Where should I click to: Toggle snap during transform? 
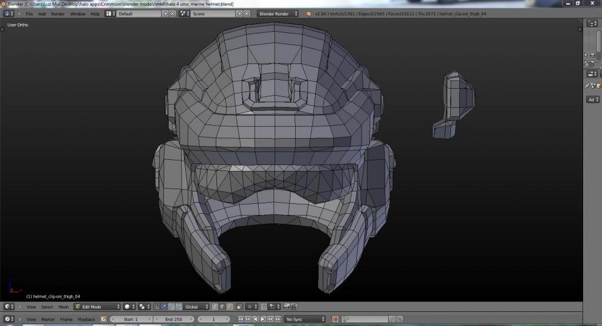coord(264,307)
